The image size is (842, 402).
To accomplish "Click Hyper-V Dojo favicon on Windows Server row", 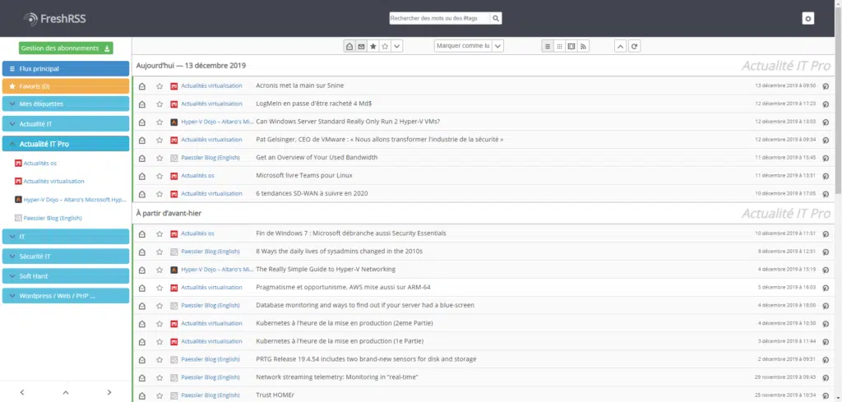I will (x=174, y=122).
